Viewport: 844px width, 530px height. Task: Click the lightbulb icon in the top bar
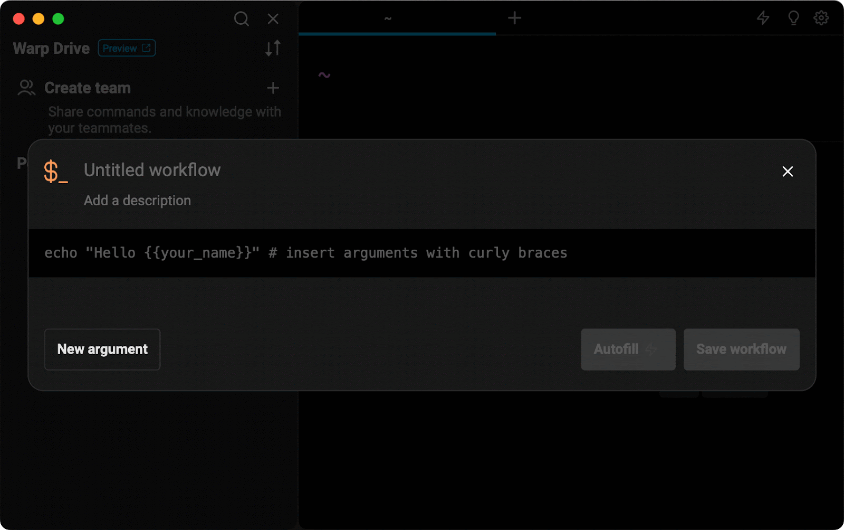(793, 18)
